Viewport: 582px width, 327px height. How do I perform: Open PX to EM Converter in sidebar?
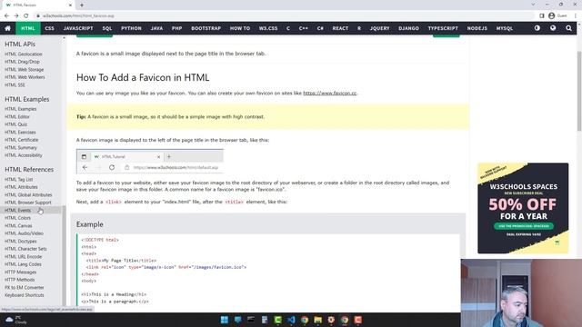tap(25, 287)
